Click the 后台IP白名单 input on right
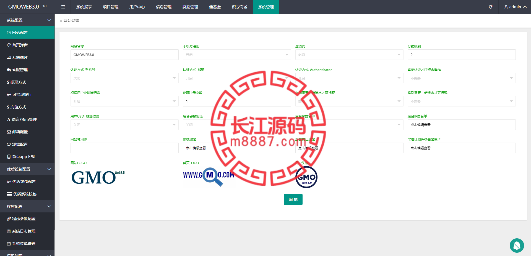 pos(462,125)
